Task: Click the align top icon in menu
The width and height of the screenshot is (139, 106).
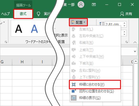Action: coord(74,50)
